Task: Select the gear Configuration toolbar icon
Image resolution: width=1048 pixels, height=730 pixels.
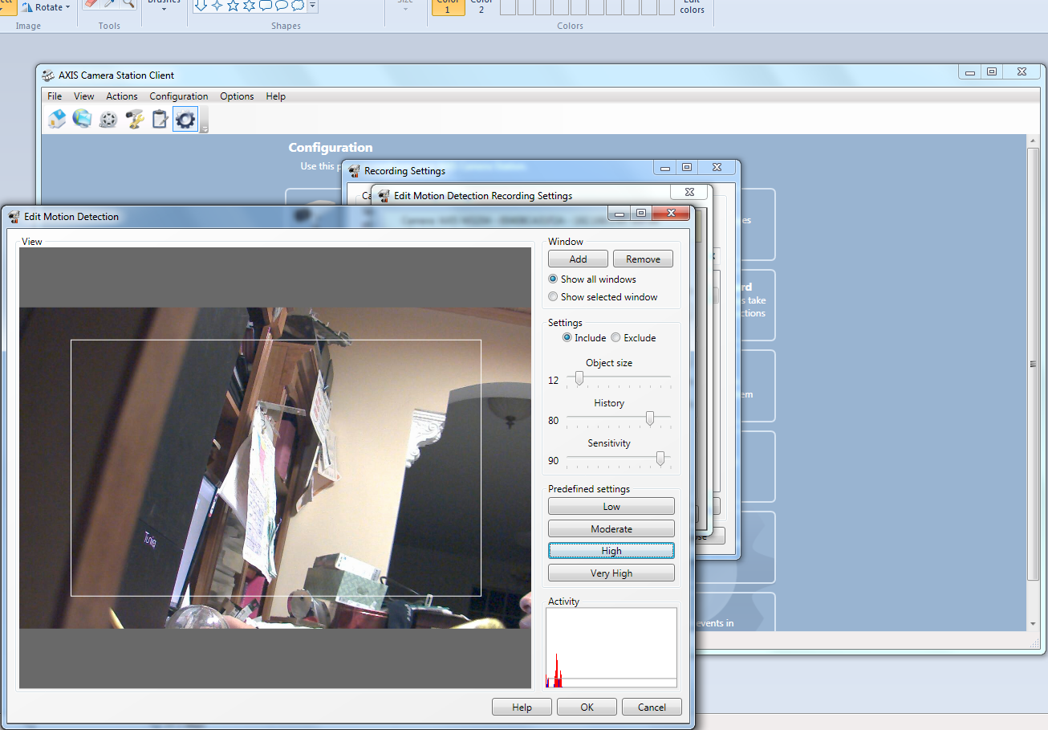Action: pyautogui.click(x=185, y=120)
